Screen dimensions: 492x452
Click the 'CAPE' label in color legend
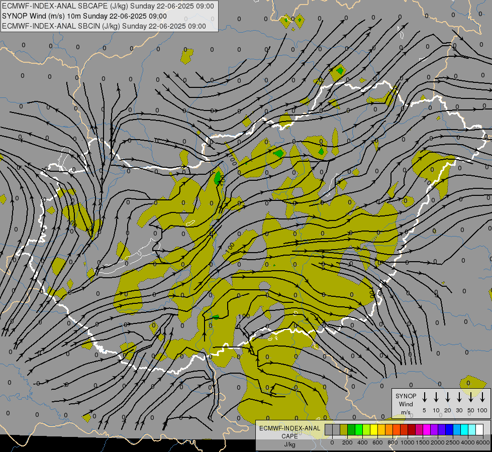[289, 436]
